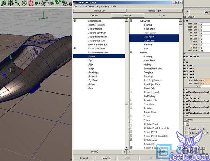Open Connection Editor Help menu
Screen dimensions: 210x161
pyautogui.click(x=114, y=6)
